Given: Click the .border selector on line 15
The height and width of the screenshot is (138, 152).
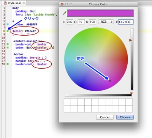Looking at the screenshot, I should point(18,54).
